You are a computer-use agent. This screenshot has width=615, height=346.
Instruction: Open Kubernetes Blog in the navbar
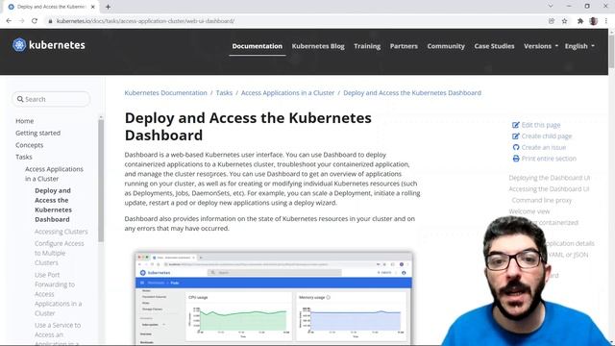pyautogui.click(x=318, y=46)
